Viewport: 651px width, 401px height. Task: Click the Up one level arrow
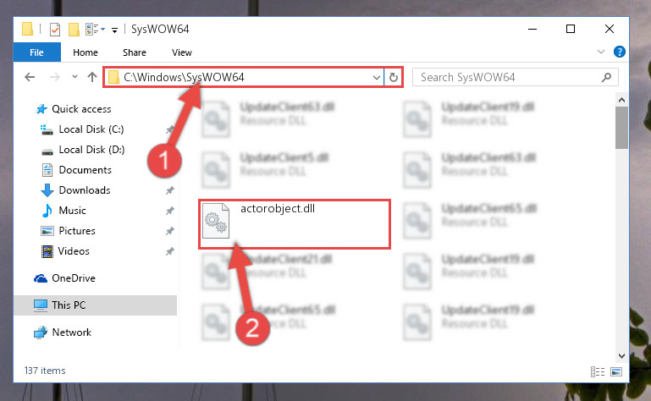(92, 77)
